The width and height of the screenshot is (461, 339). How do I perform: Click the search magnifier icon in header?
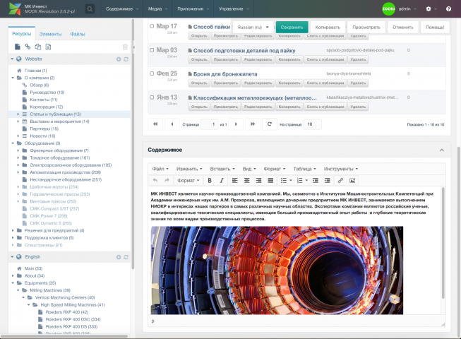90,8
